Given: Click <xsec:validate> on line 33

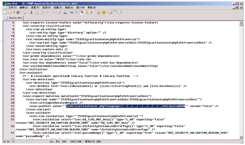Looking at the screenshot, I should [x=38, y=113].
